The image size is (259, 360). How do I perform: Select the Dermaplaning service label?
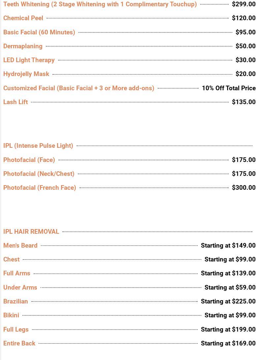[x=23, y=46]
